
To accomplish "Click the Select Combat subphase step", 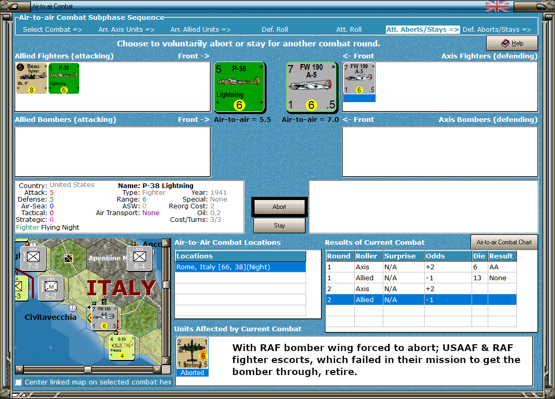I will 52,30.
